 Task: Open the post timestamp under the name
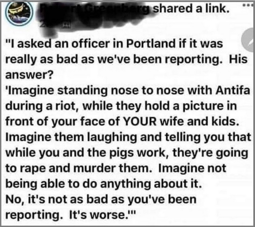click(51, 26)
